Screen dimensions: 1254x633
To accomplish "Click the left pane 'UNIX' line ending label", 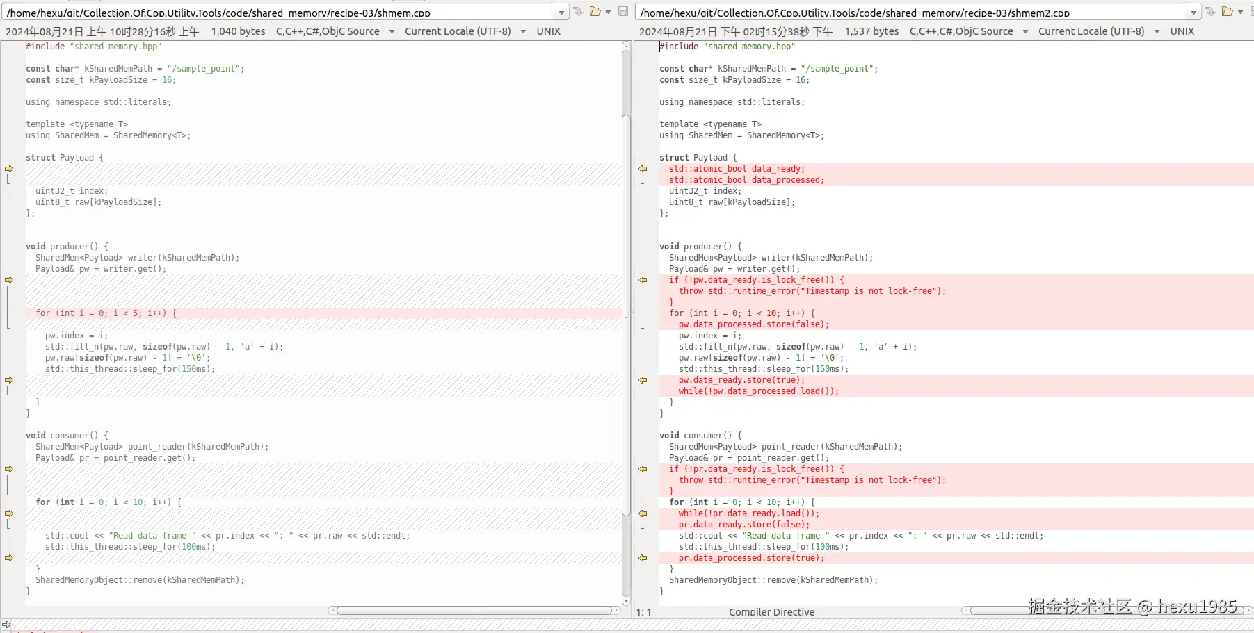I will pyautogui.click(x=549, y=31).
